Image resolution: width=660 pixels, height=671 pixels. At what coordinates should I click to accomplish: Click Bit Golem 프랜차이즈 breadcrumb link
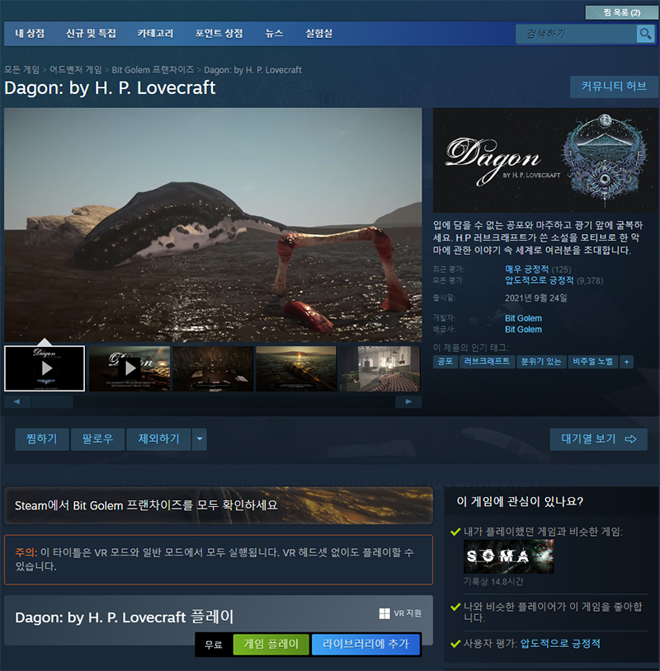(x=153, y=70)
